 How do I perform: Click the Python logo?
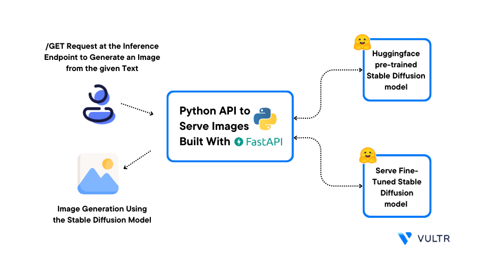[264, 118]
